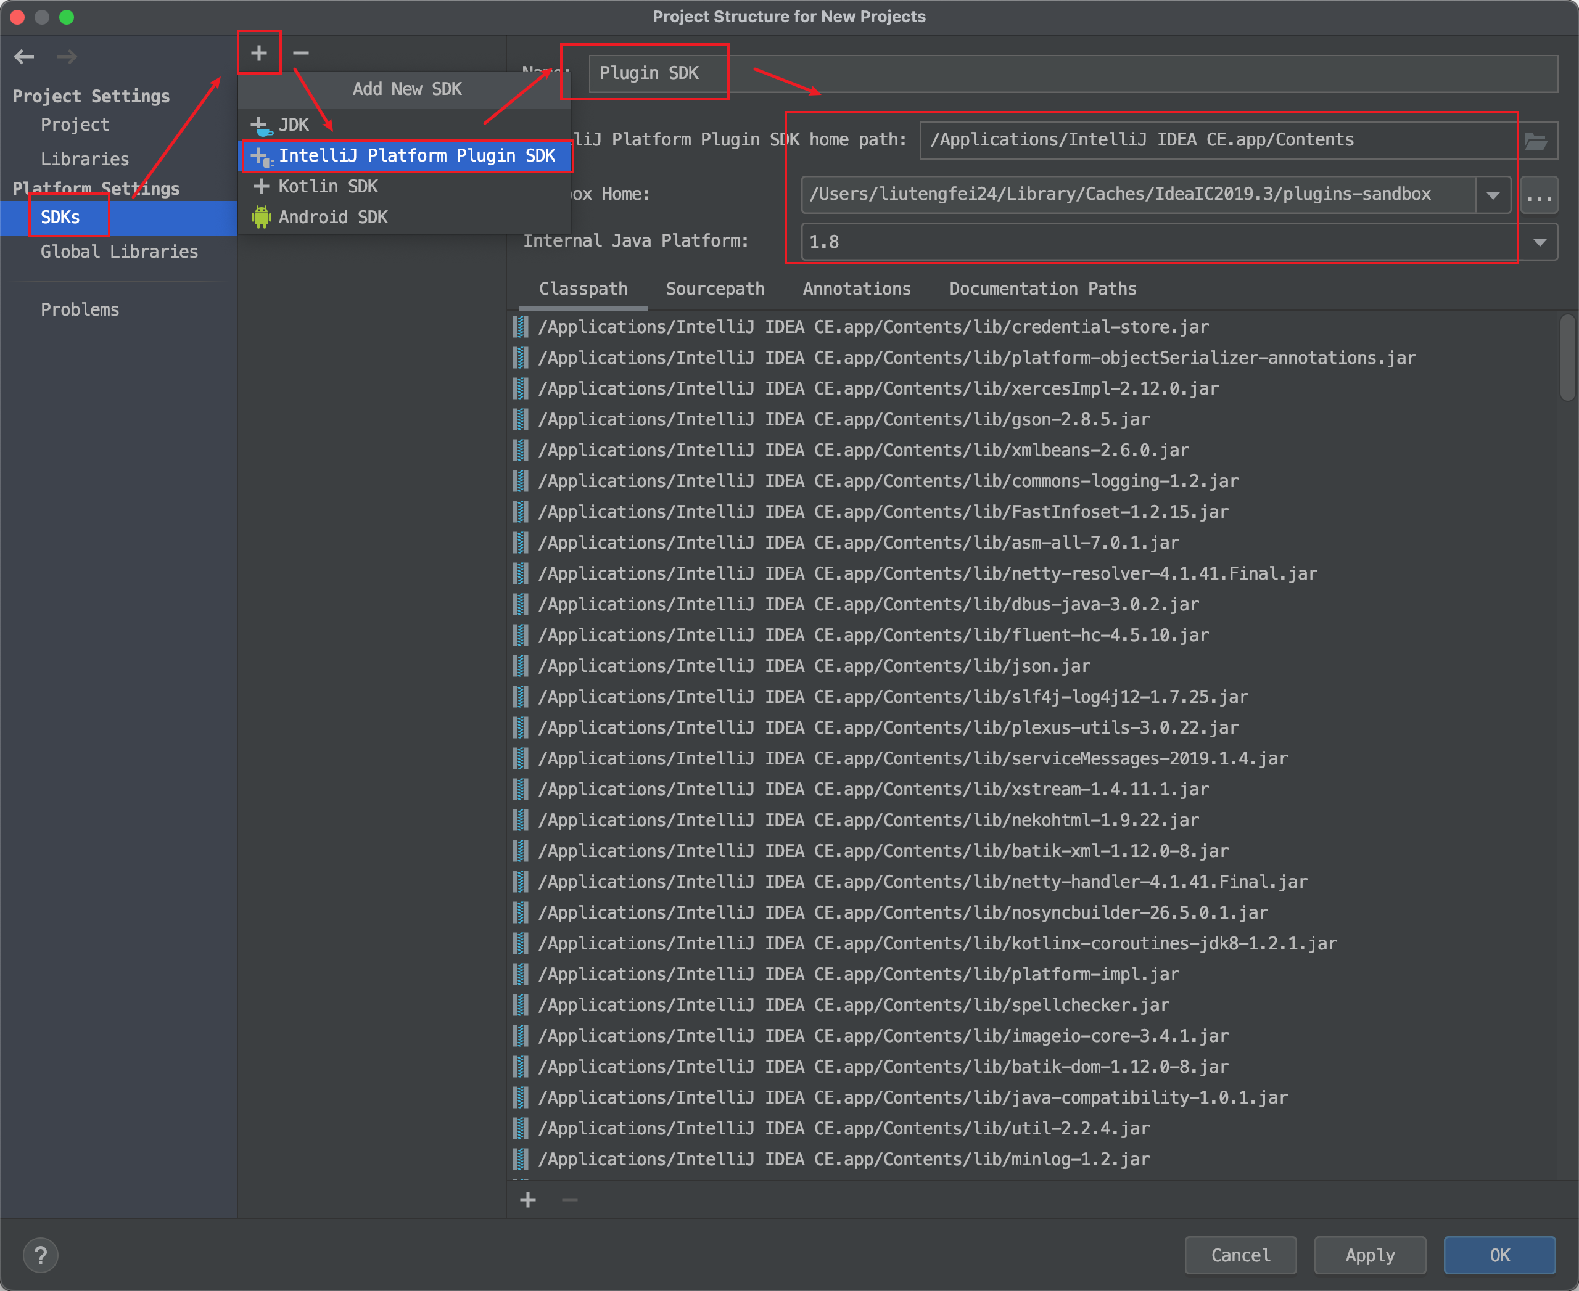Open sandbox home browse ellipsis button

(1539, 195)
